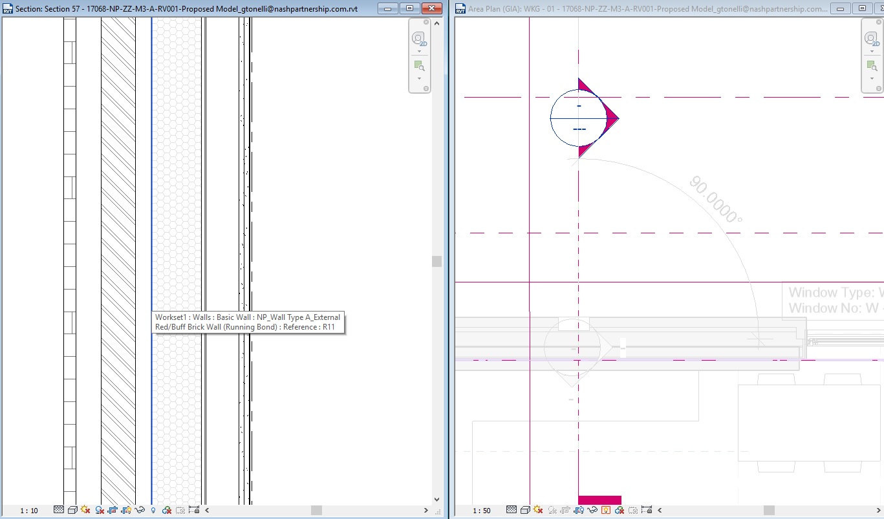The height and width of the screenshot is (519, 884).
Task: Click zoom region tool in Area Plan navigation bar
Action: (x=872, y=66)
